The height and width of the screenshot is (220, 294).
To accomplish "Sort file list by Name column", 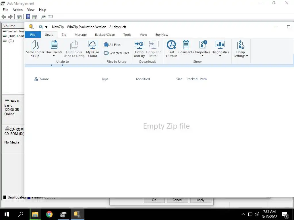I will point(44,79).
